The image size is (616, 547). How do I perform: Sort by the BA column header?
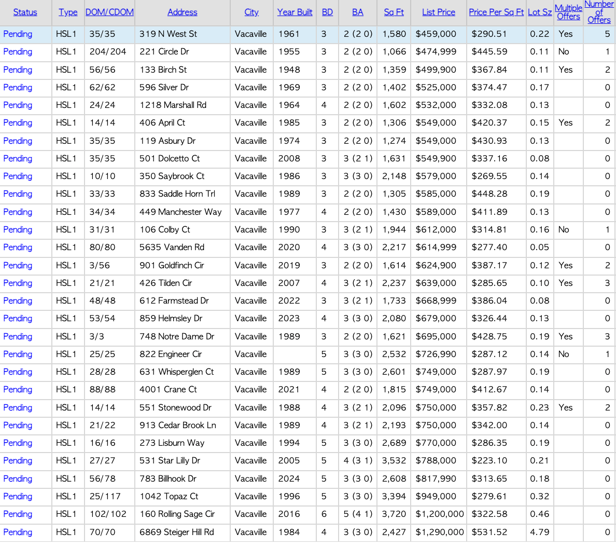point(357,12)
